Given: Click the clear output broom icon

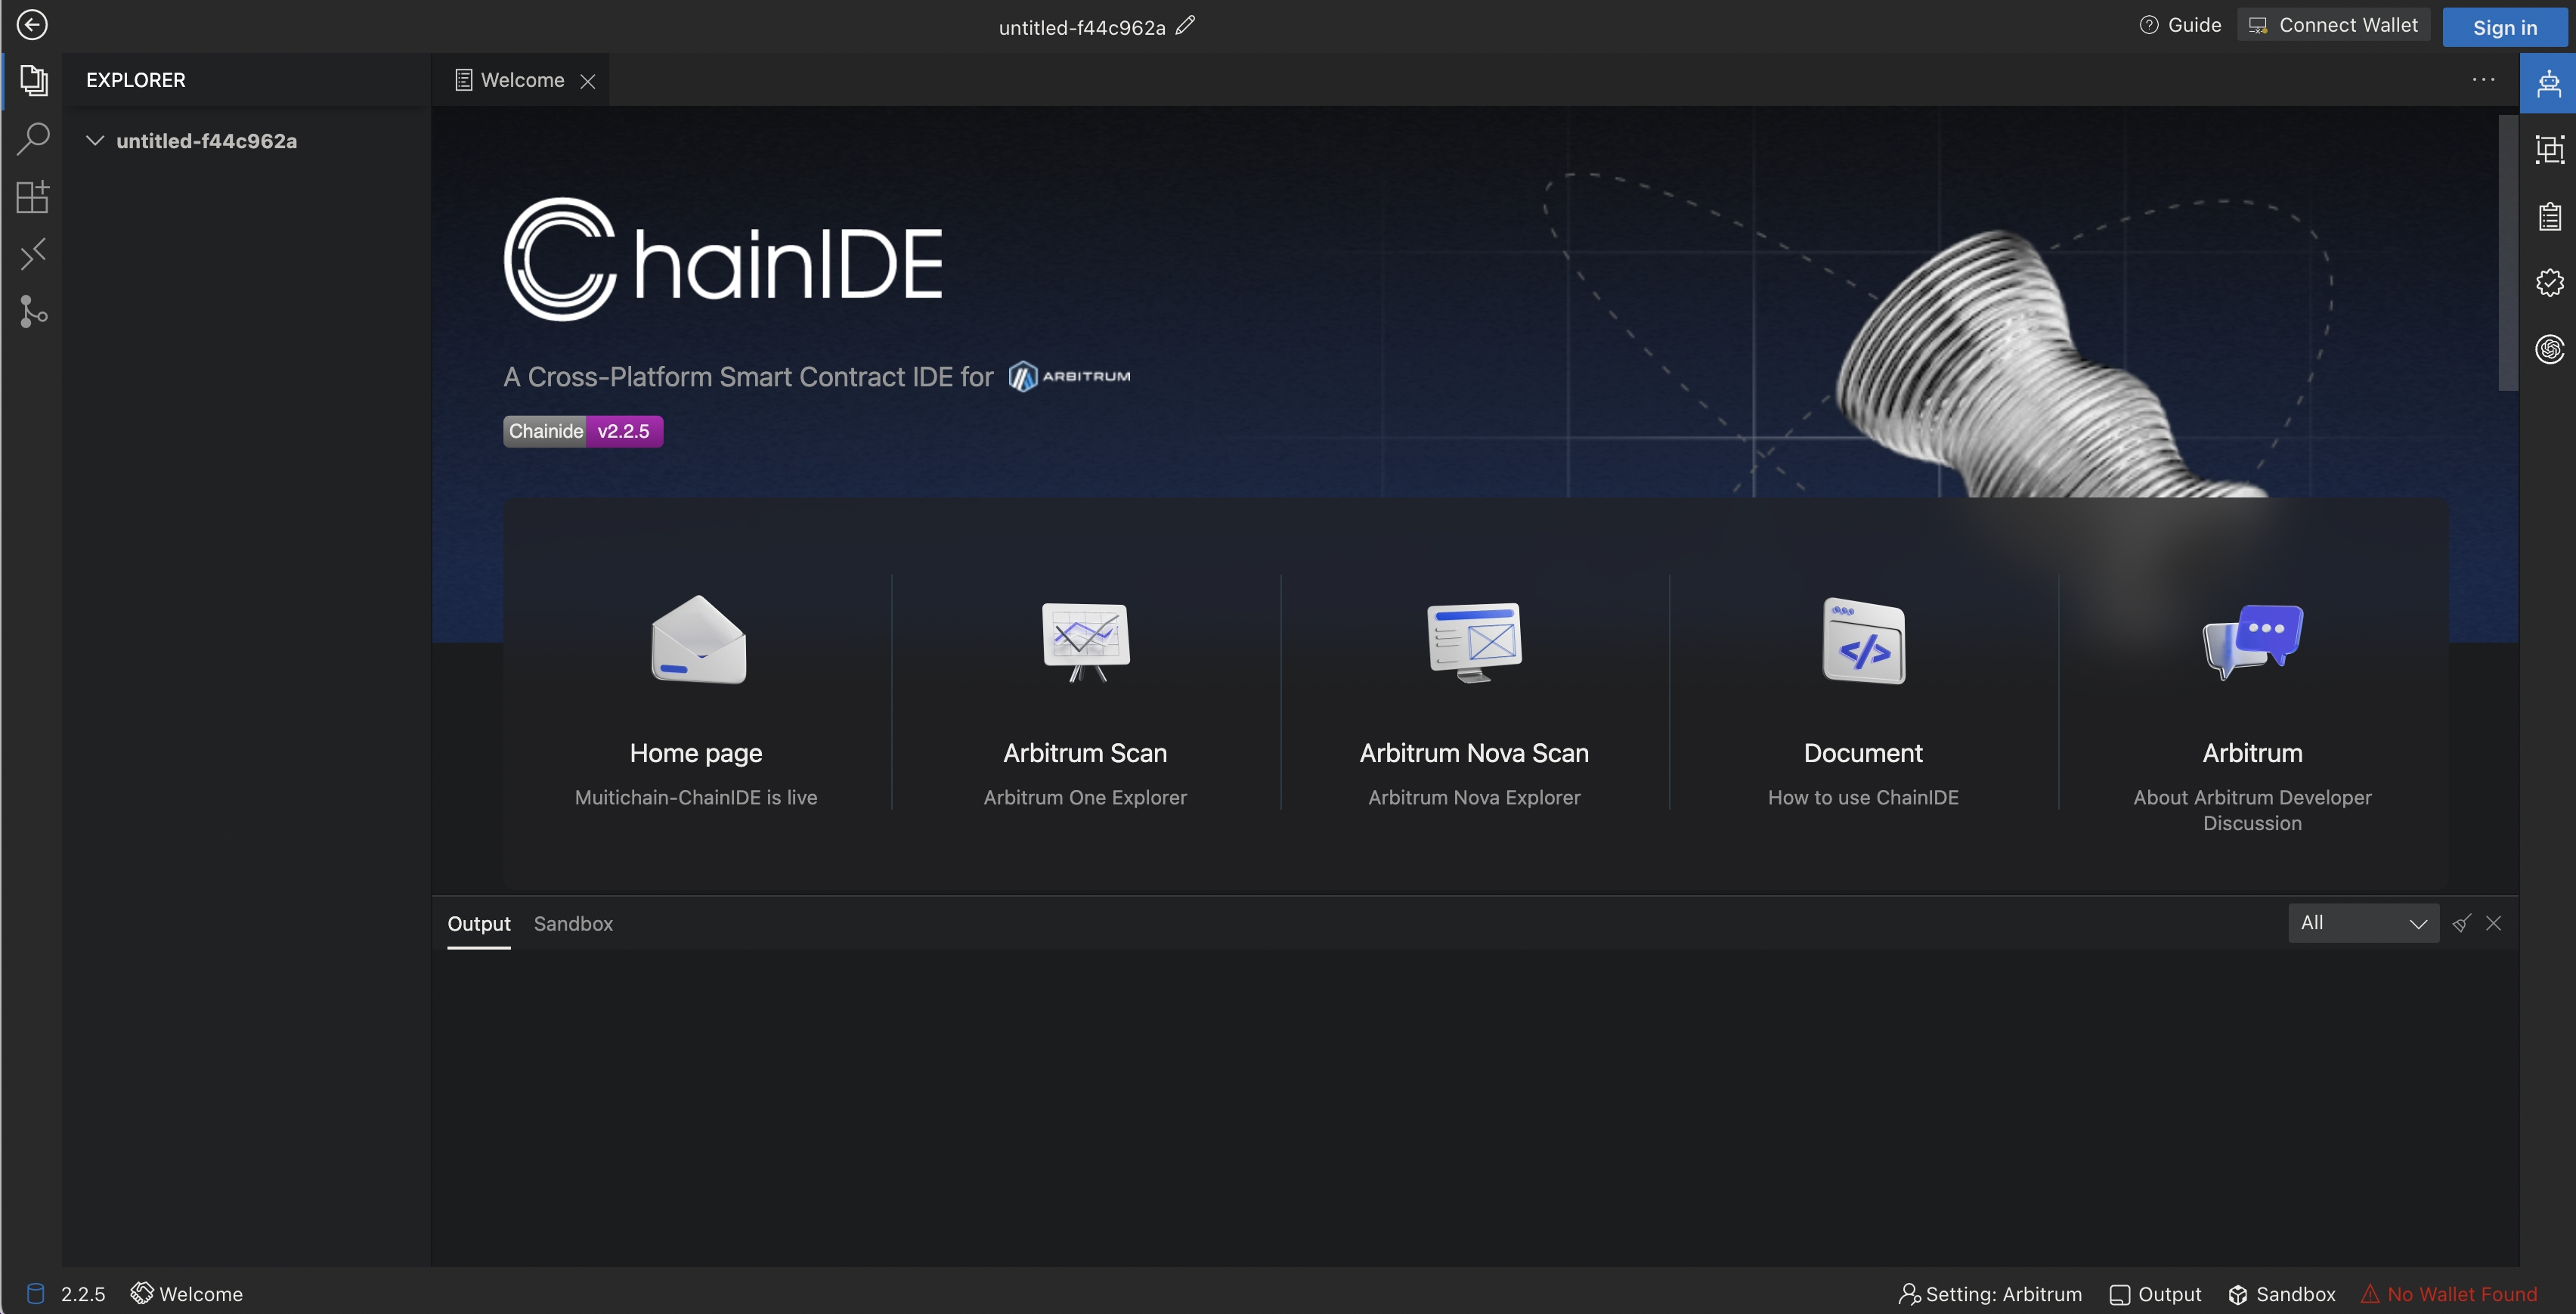Looking at the screenshot, I should pos(2461,923).
